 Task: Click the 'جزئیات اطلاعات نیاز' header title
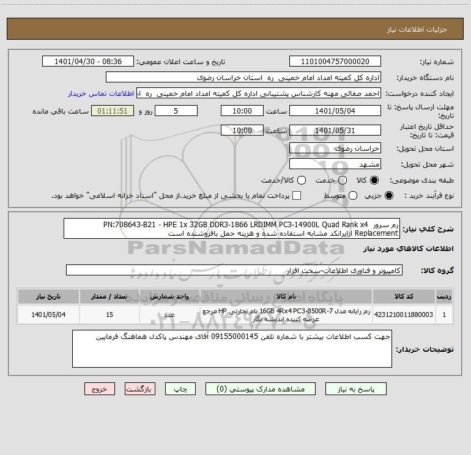417,29
